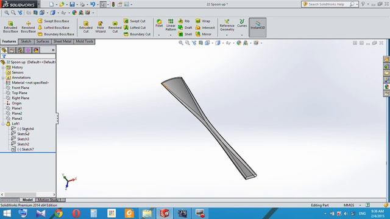
Task: Open the MMGS unit system dropdown
Action: point(360,205)
